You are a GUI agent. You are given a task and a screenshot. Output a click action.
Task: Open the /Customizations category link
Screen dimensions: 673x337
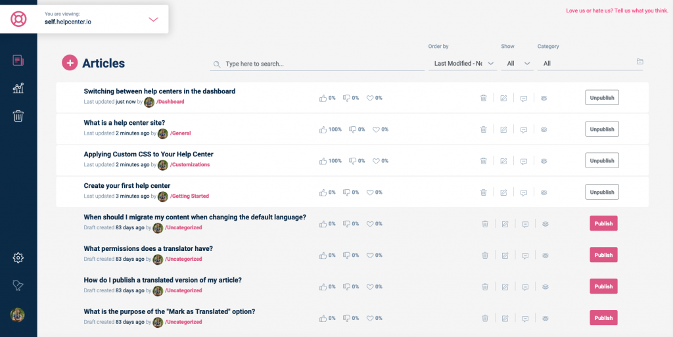click(x=190, y=165)
